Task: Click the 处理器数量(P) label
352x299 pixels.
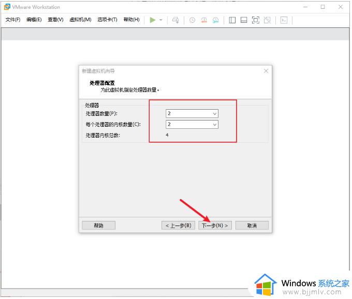Action: pos(101,113)
